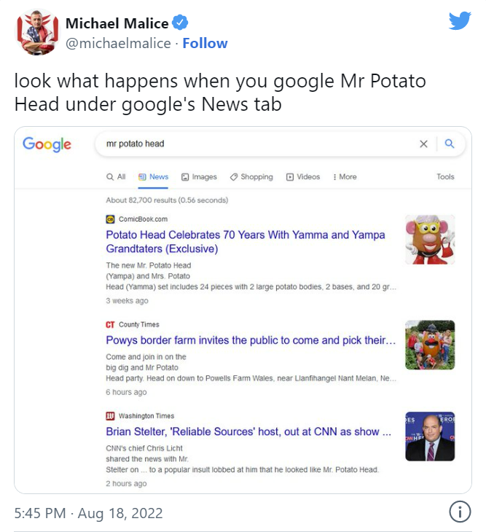Clear the search box with the X
The width and height of the screenshot is (486, 532).
[x=423, y=144]
